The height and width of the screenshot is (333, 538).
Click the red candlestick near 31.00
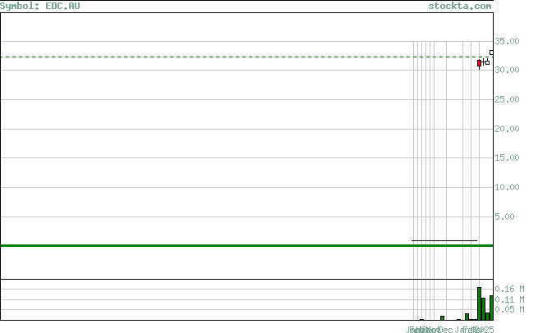480,63
